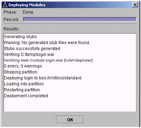Click the 'Warning: No generated stub files' line
The width and height of the screenshot is (141, 128).
tap(47, 43)
